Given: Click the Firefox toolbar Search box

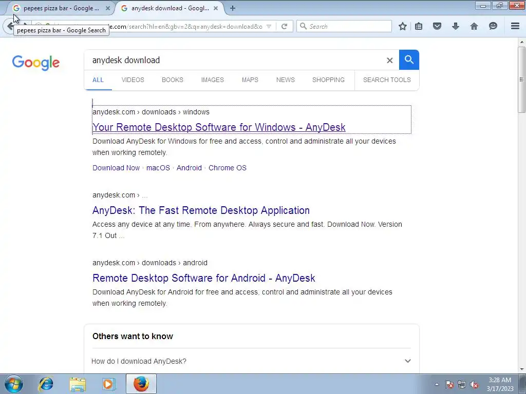Looking at the screenshot, I should [x=344, y=26].
